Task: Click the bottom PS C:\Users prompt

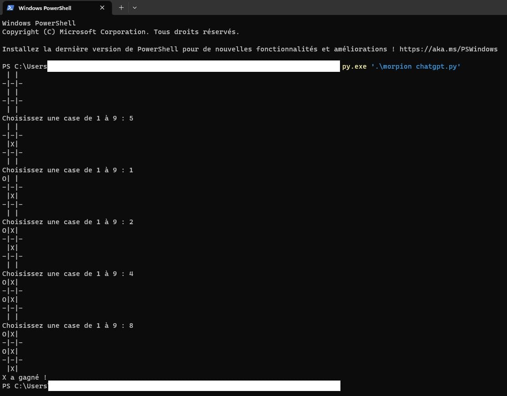Action: (x=25, y=386)
